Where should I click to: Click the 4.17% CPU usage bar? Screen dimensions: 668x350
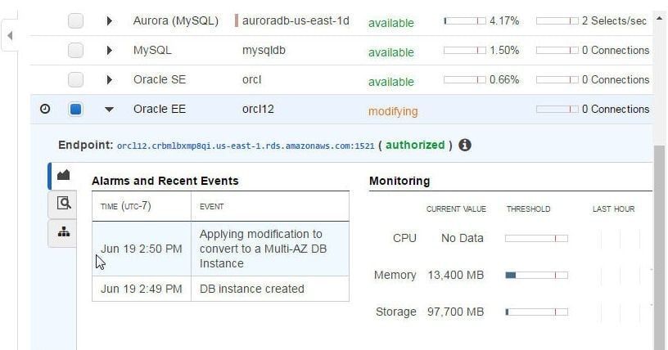[465, 21]
